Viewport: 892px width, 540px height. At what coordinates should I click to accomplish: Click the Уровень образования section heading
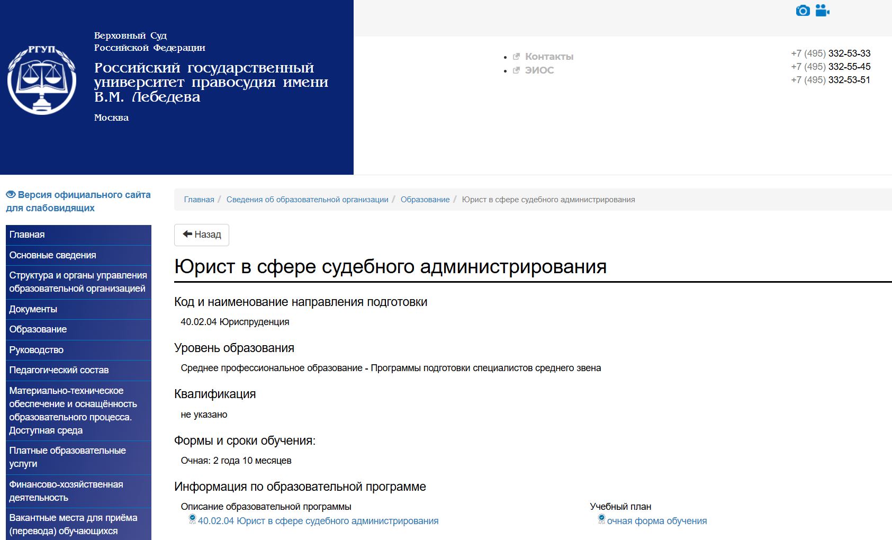coord(234,348)
